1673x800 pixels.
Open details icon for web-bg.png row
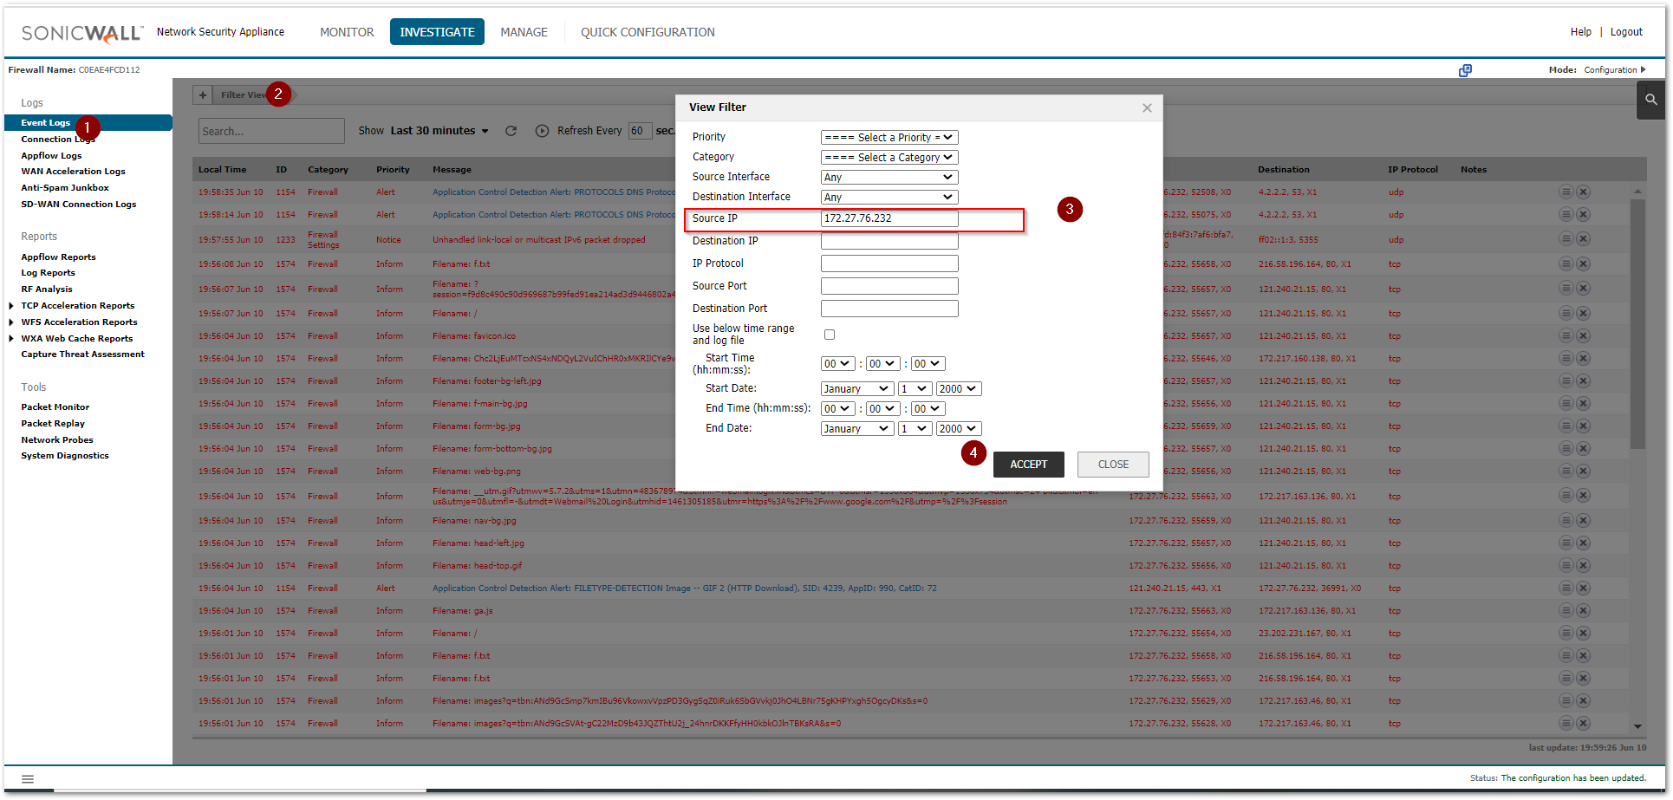point(1566,471)
